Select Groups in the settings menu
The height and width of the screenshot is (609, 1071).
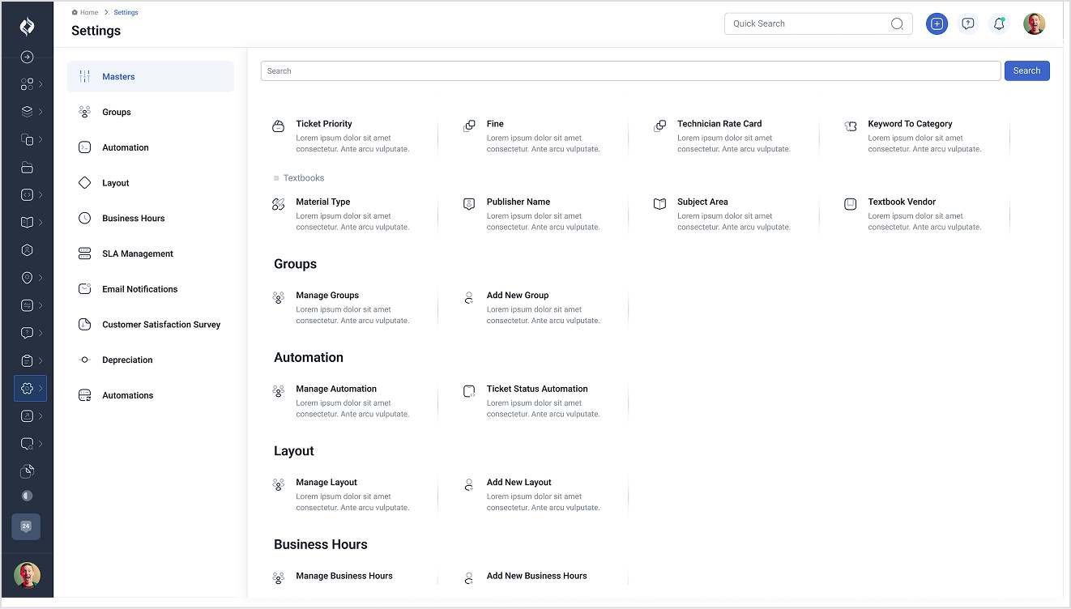tap(118, 112)
